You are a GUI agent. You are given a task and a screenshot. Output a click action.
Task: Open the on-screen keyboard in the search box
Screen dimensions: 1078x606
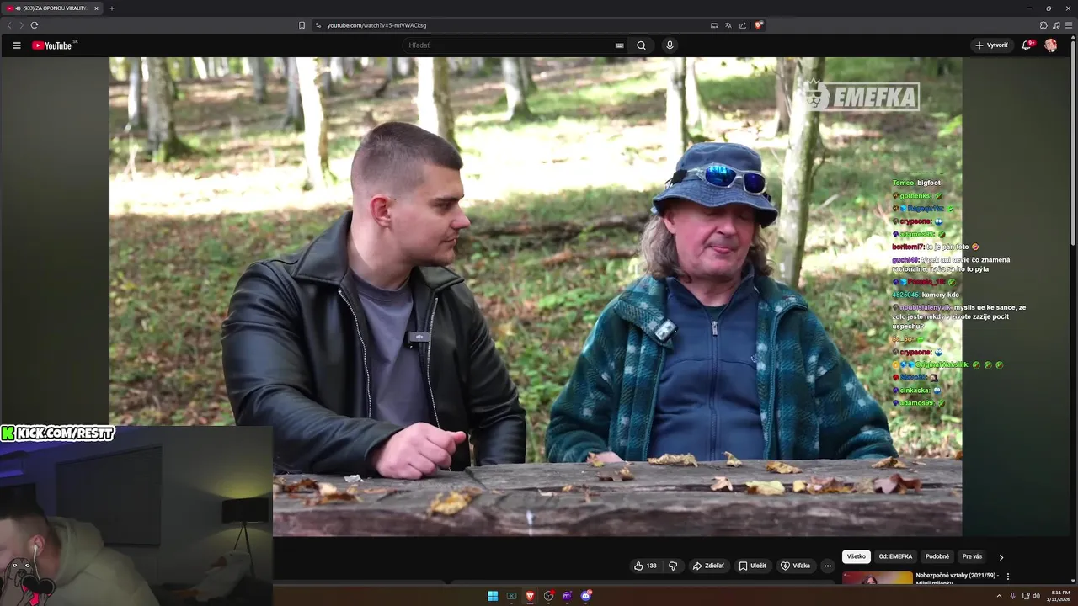620,45
